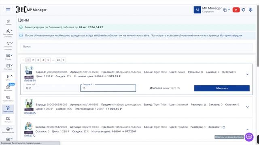259x145 pixels.
Task: Click the copy icon beside MP Manager profile
Action: pos(225,10)
